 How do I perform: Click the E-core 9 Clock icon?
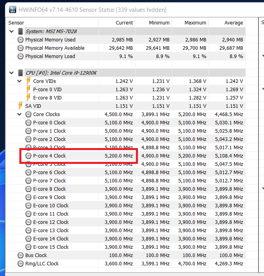pos(28,197)
